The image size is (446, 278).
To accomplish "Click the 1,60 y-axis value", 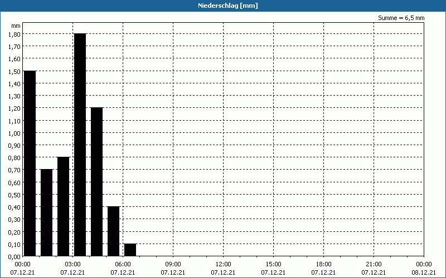I will pyautogui.click(x=14, y=59).
